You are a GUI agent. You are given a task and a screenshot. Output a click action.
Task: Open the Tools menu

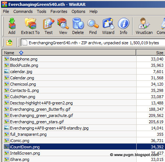[x=42, y=11]
